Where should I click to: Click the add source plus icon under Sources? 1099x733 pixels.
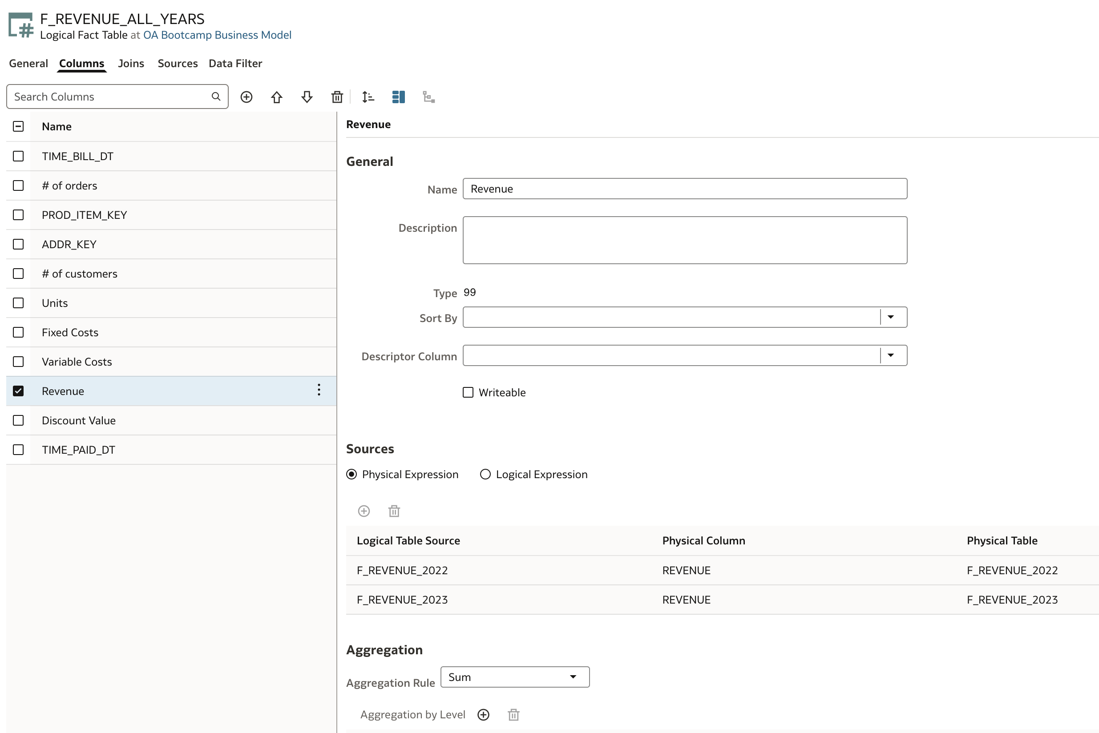(x=364, y=511)
